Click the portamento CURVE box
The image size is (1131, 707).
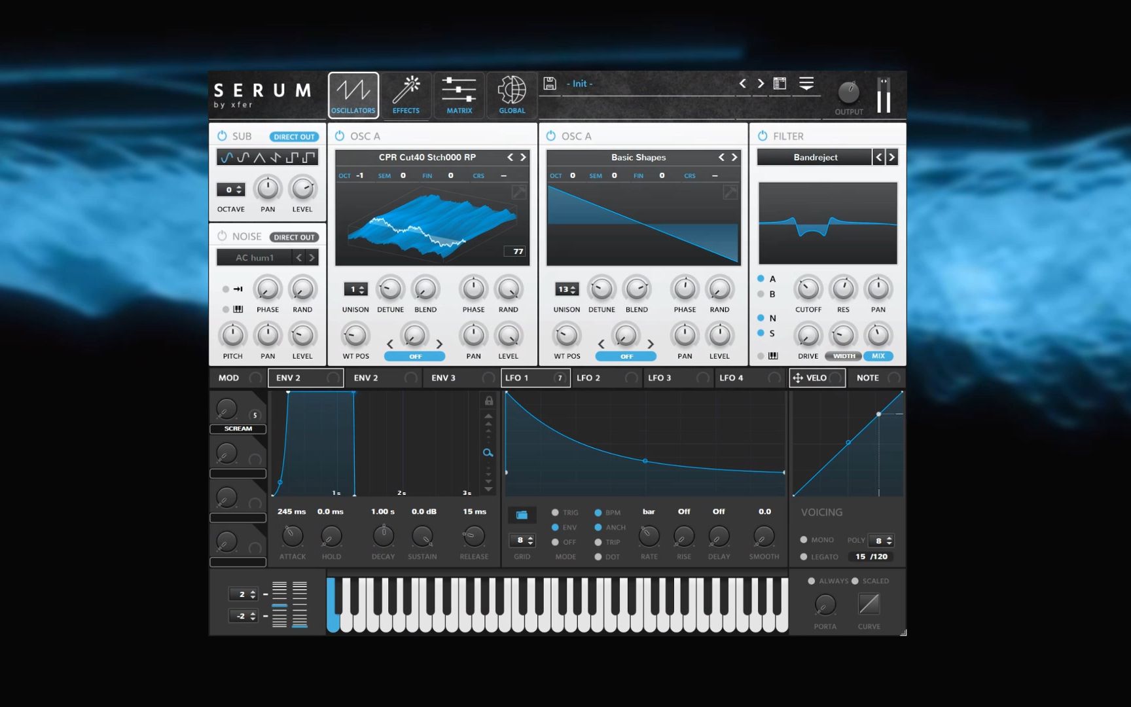pos(869,604)
